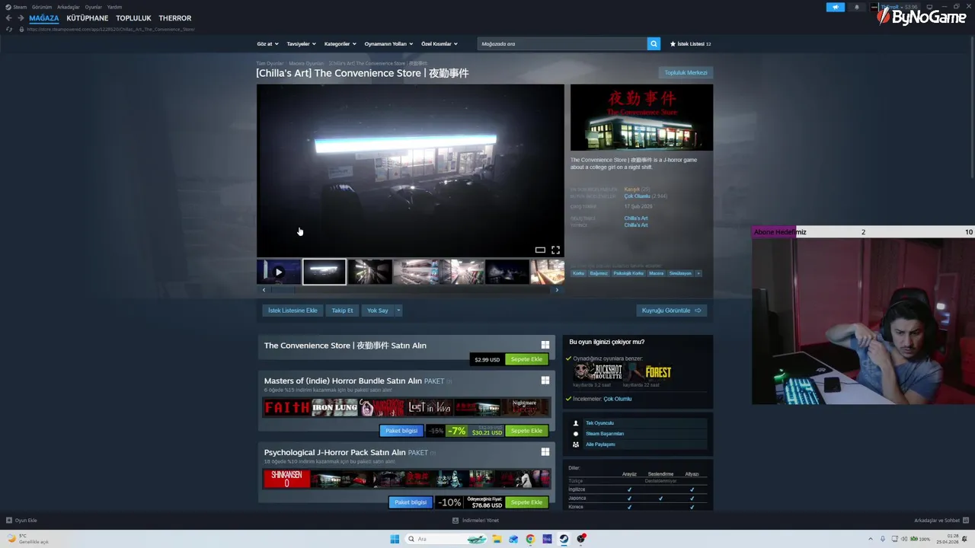Switch to the KÜTÜPHANE tab

click(x=88, y=18)
